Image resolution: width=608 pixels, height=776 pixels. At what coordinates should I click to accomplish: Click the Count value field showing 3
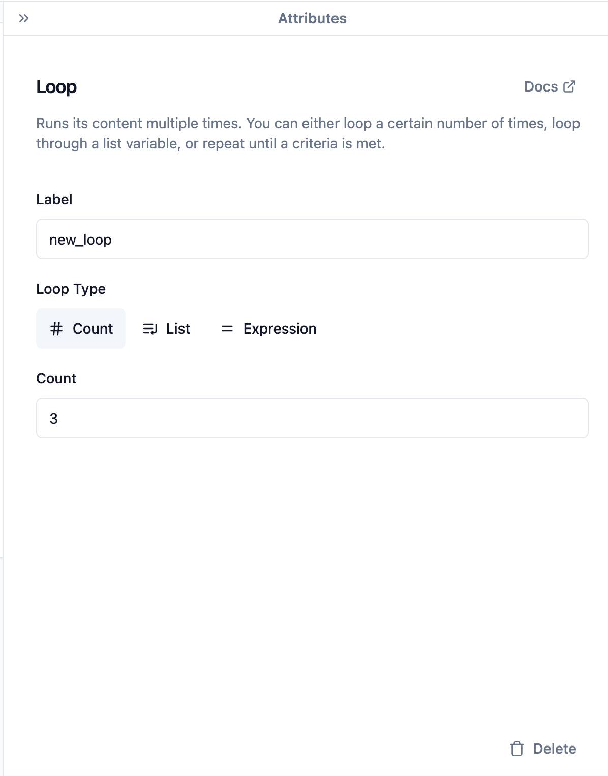click(312, 418)
